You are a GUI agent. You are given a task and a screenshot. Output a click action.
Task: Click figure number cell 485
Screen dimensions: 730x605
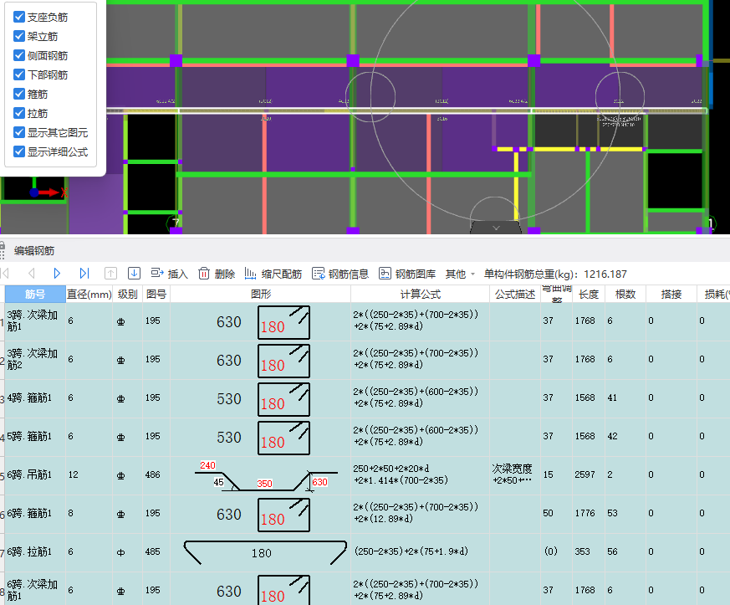(156, 552)
